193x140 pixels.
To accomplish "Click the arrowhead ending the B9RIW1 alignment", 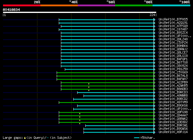I will [154, 126].
